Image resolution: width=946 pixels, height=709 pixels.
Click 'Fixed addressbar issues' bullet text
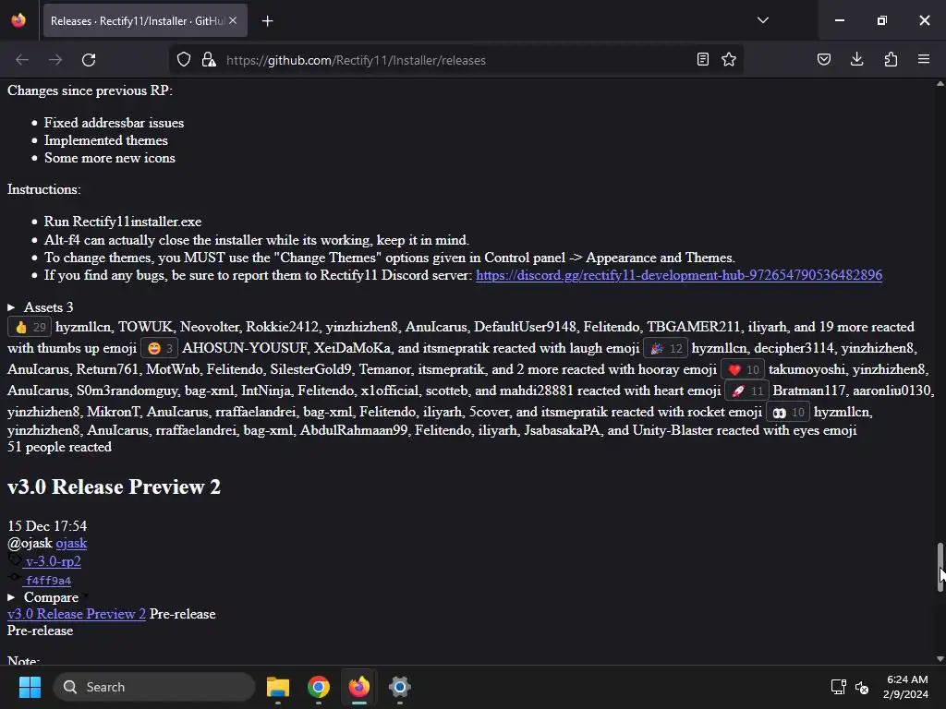click(x=114, y=123)
